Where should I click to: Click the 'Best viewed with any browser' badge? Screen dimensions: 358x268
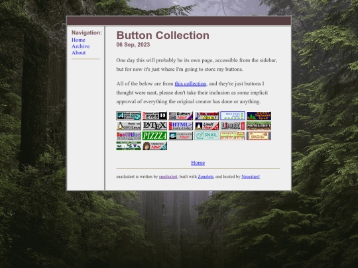[129, 116]
